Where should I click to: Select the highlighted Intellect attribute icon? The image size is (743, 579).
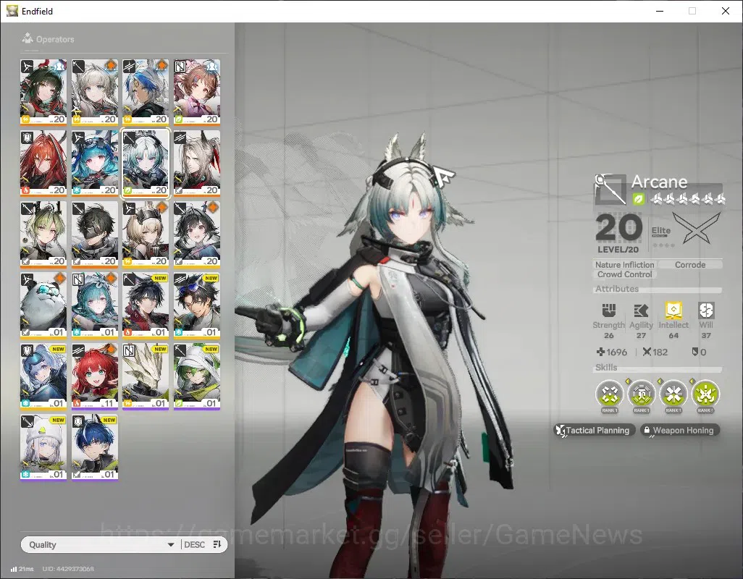click(673, 310)
